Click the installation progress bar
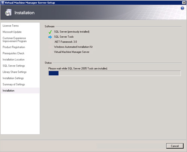This screenshot has height=152, width=187. coord(114,73)
